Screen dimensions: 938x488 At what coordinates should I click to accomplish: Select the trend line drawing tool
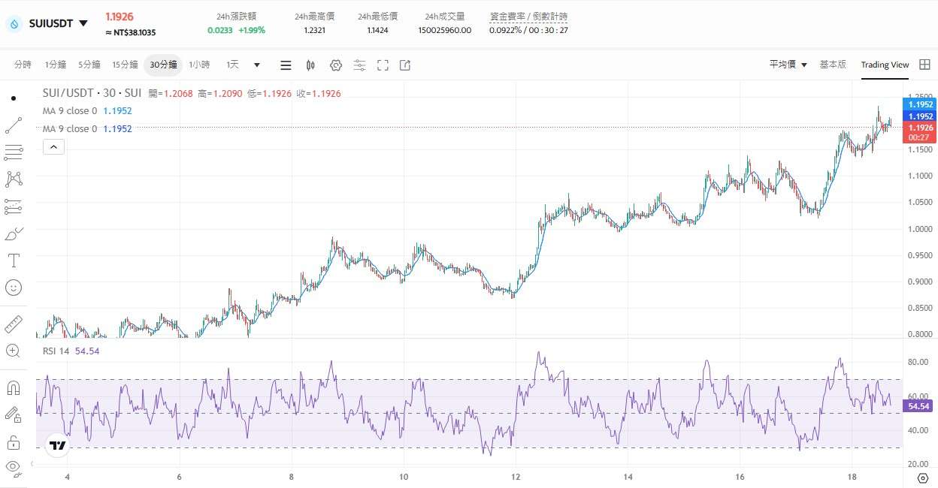click(14, 125)
